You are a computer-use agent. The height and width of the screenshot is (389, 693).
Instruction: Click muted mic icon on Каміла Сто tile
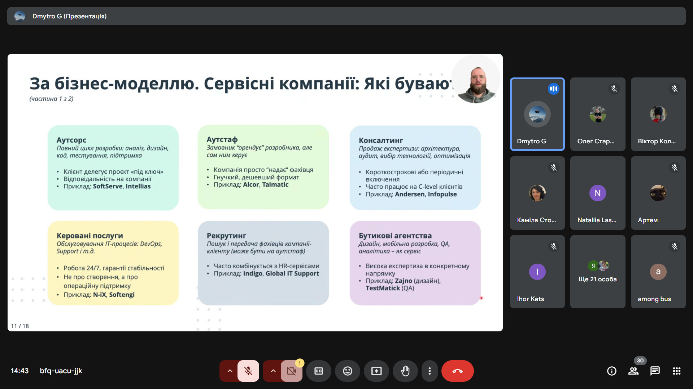click(554, 167)
